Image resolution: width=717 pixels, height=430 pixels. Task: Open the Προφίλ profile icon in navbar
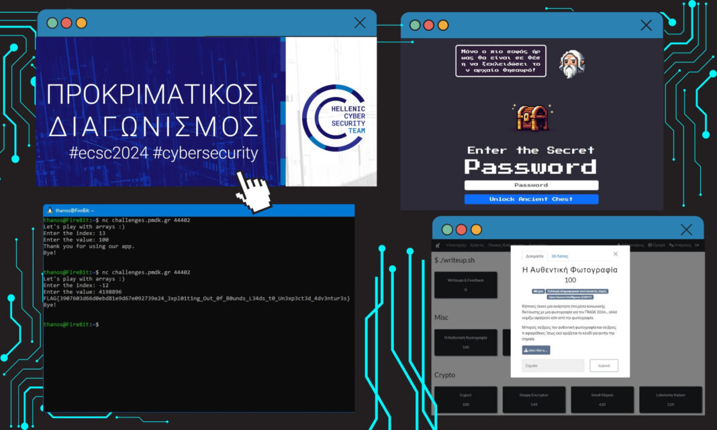(x=650, y=244)
